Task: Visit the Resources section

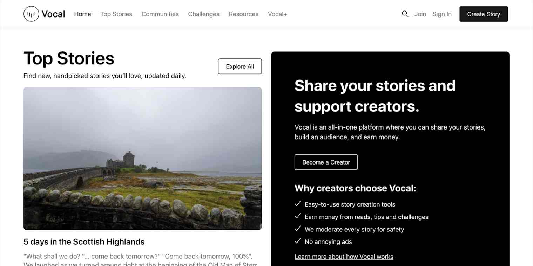Action: click(x=243, y=14)
